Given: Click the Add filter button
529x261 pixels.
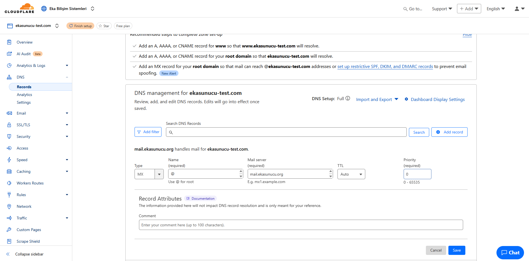Looking at the screenshot, I should coord(148,132).
